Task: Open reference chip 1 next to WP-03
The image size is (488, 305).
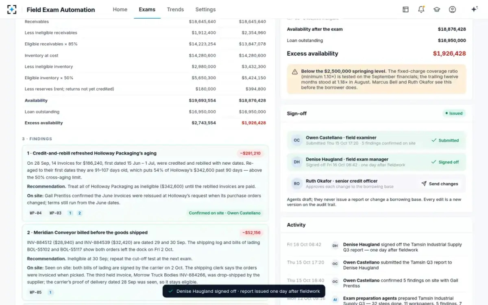Action: 70,213
